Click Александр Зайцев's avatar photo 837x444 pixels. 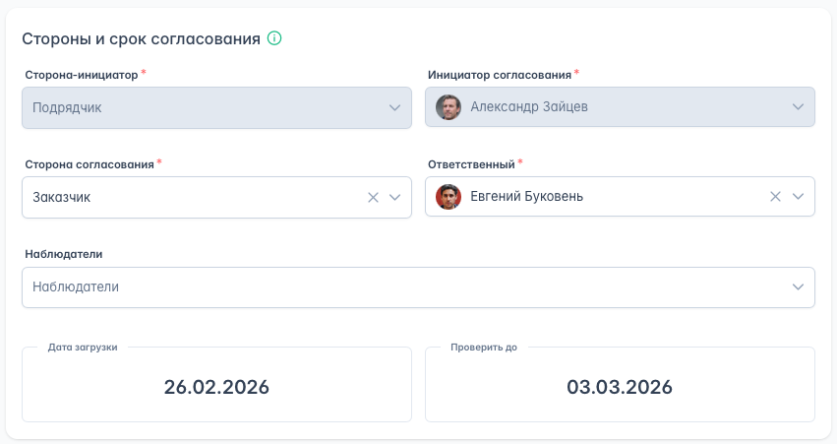pyautogui.click(x=448, y=107)
